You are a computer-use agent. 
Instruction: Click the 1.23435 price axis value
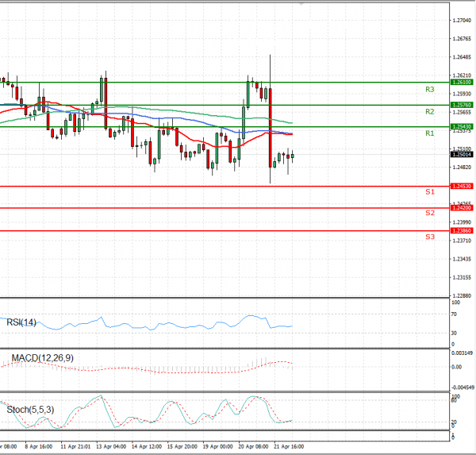click(x=462, y=259)
